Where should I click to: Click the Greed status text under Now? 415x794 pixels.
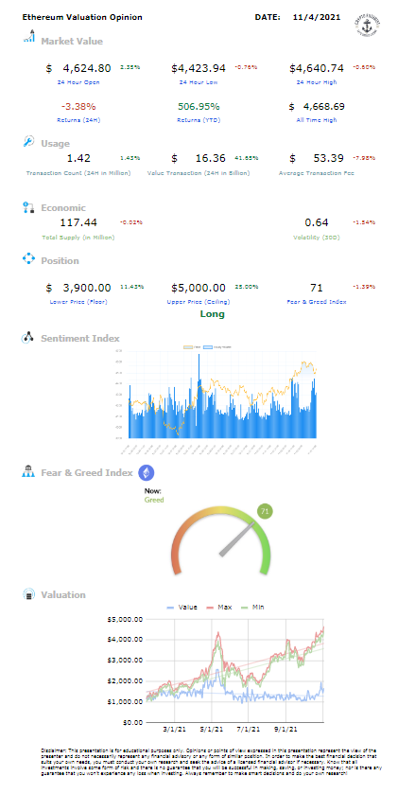[x=154, y=500]
